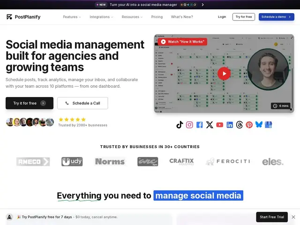This screenshot has height=225, width=300.
Task: Click the udy company logo
Action: pos(72,162)
